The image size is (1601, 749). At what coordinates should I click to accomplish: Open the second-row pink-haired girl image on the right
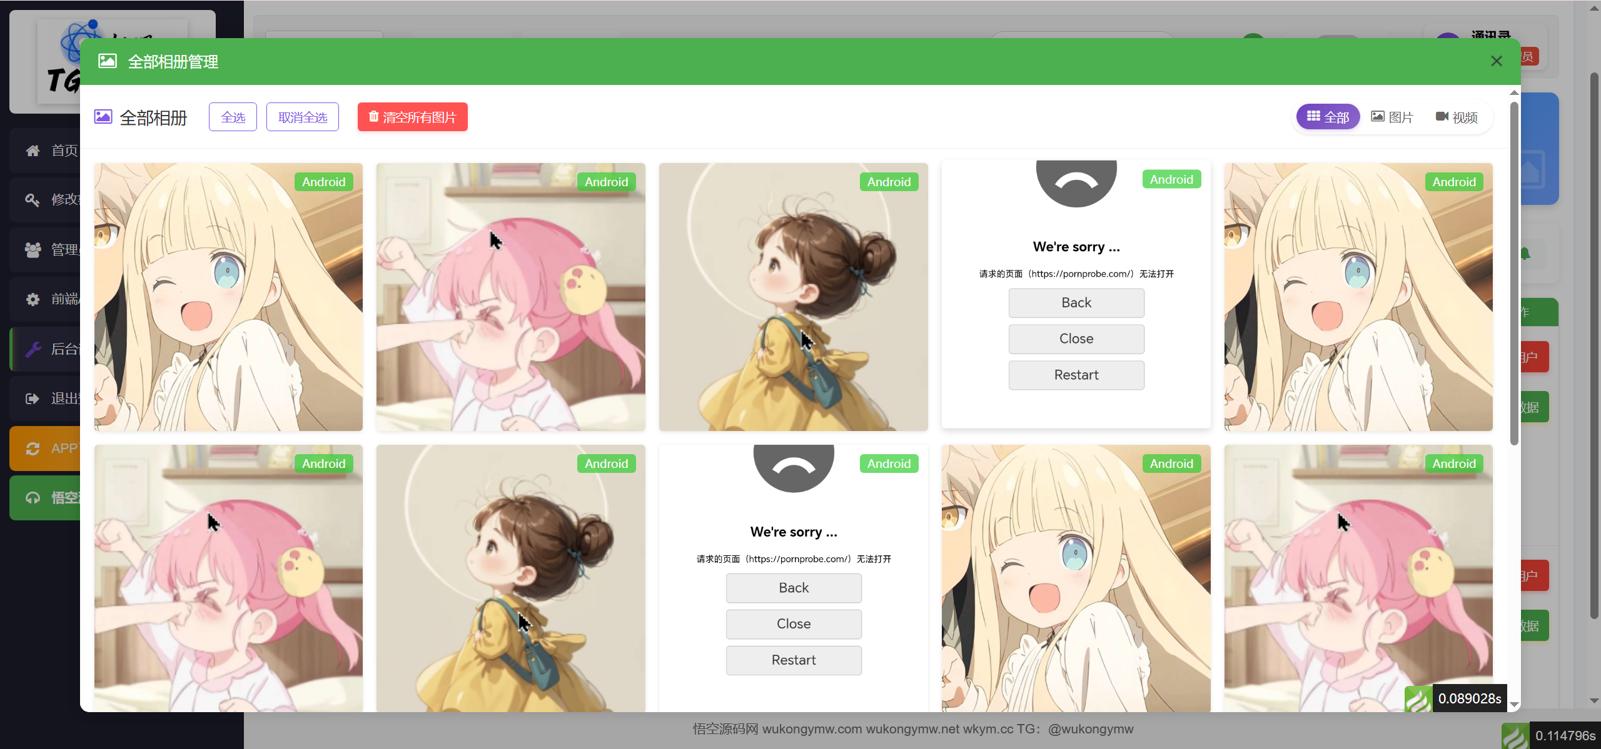(x=1358, y=578)
